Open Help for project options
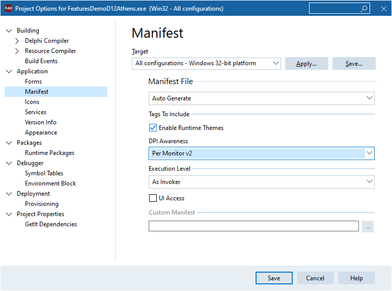 pyautogui.click(x=356, y=278)
